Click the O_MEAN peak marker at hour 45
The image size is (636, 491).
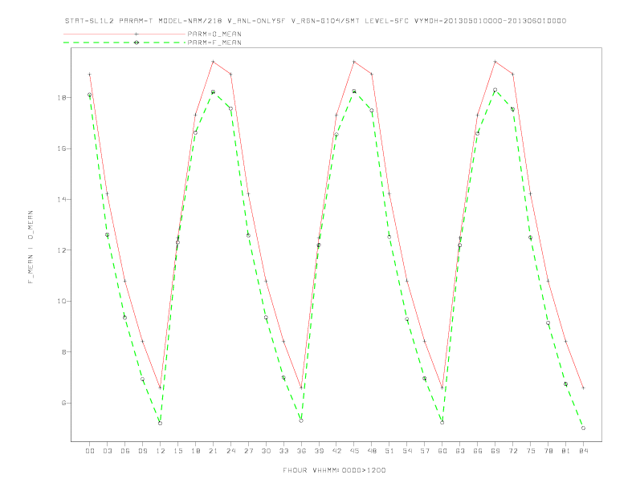354,62
